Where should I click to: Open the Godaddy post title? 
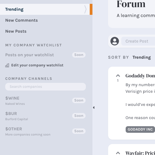[x=140, y=76]
